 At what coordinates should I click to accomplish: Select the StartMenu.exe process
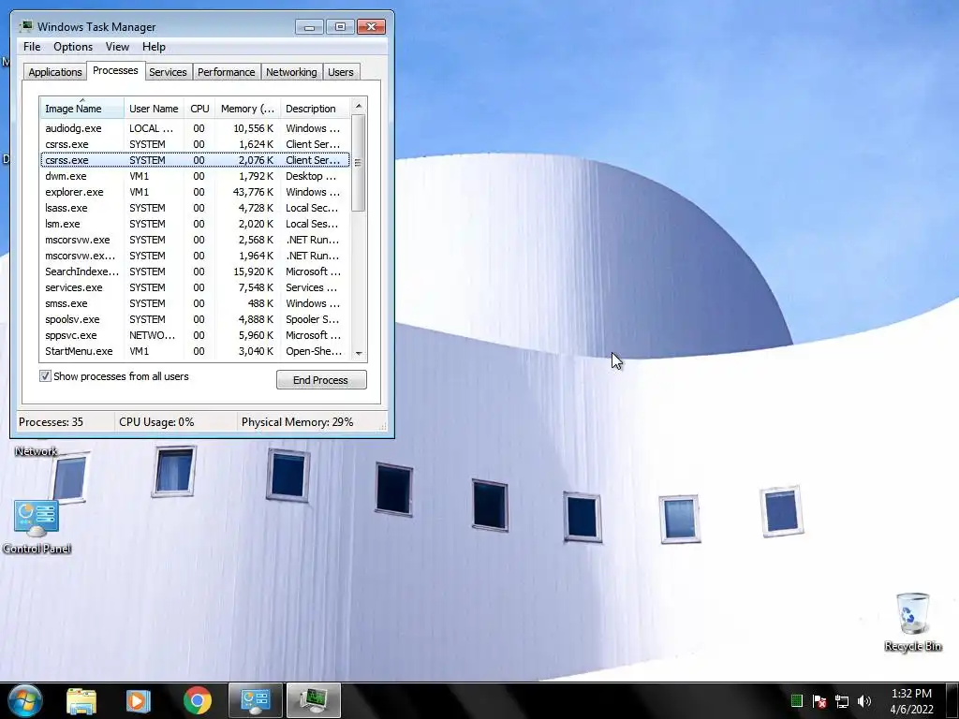click(x=195, y=351)
